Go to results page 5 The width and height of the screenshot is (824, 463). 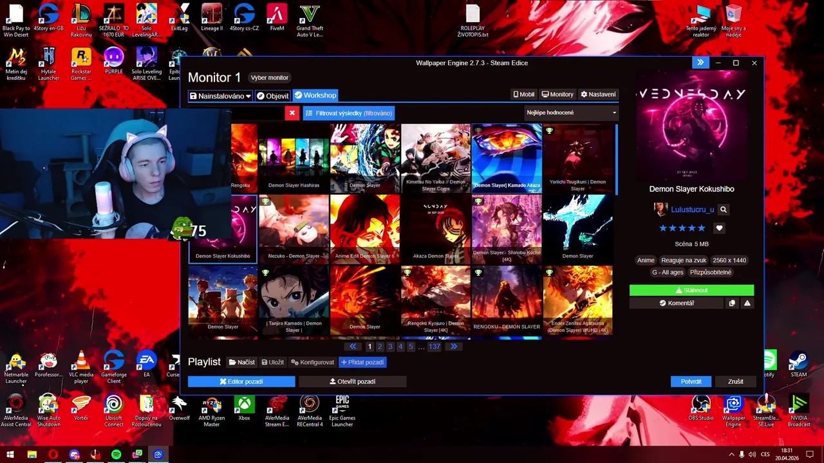[411, 347]
